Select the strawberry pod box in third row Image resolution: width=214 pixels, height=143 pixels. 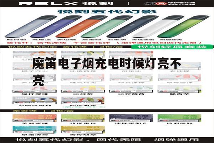179,78
